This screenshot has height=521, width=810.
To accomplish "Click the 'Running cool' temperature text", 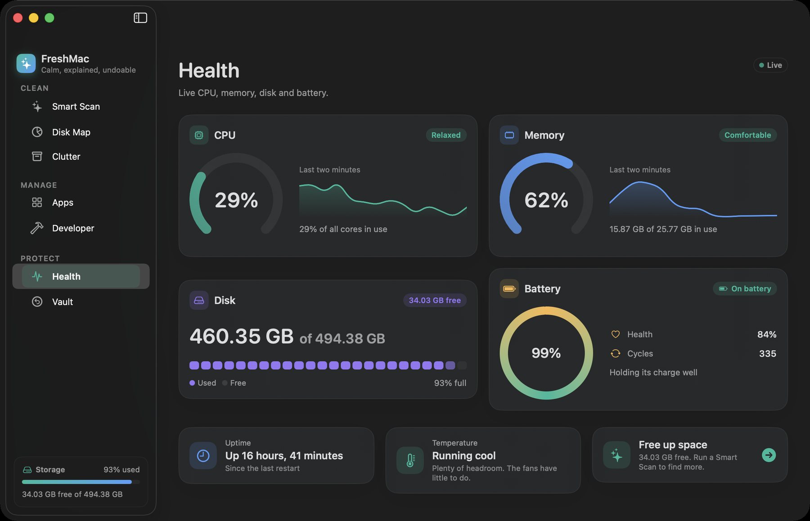I will [464, 456].
